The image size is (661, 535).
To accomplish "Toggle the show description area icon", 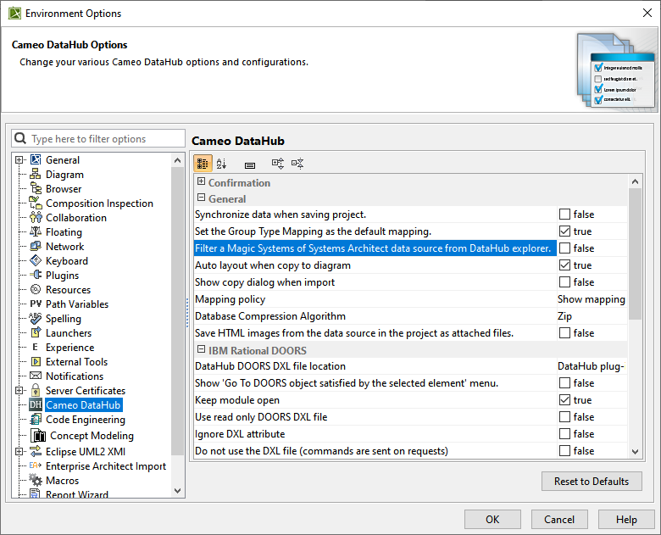I will click(x=249, y=165).
